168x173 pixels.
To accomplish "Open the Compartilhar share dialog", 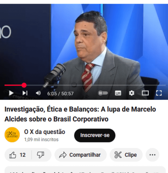I will pos(80,155).
